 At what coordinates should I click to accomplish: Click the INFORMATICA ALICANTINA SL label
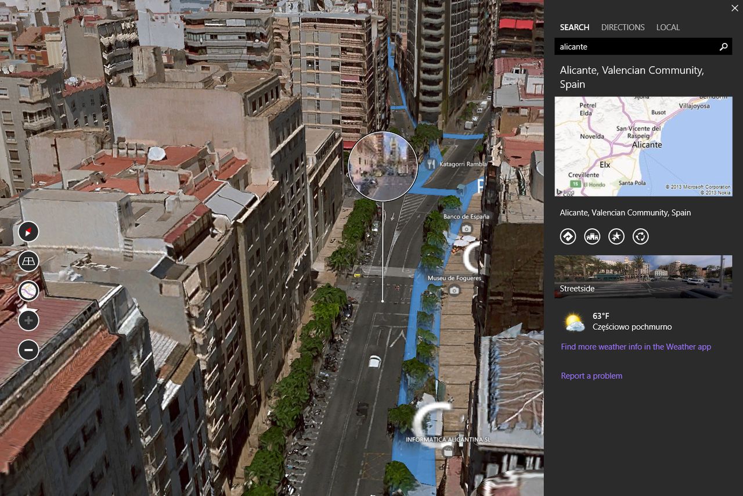pos(448,440)
